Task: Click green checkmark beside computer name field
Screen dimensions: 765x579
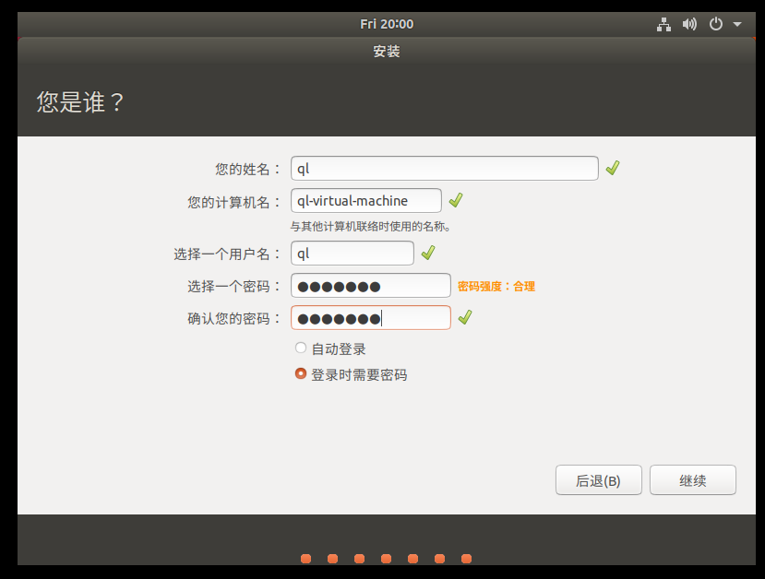Action: pyautogui.click(x=456, y=200)
